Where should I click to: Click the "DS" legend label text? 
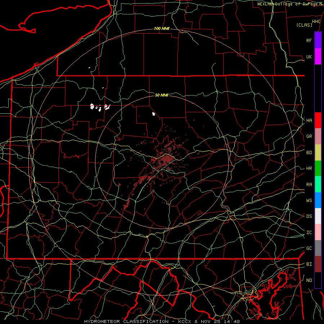click(309, 216)
